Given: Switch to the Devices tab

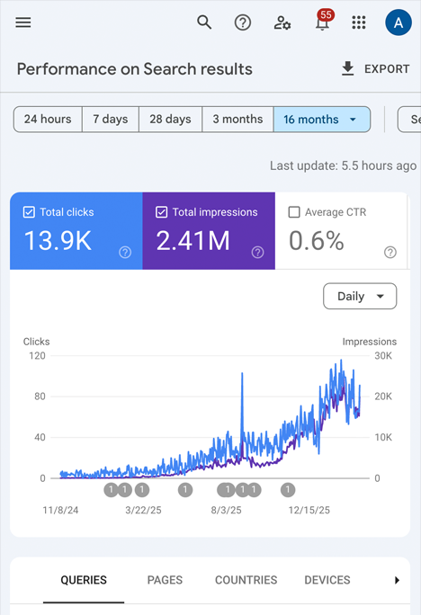Looking at the screenshot, I should (327, 580).
